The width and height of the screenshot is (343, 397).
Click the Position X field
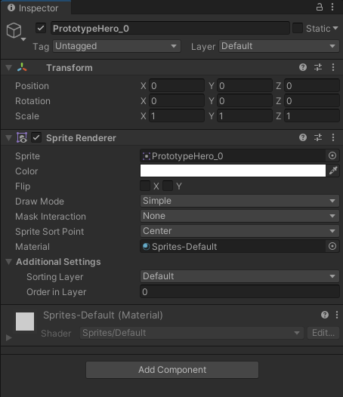177,85
